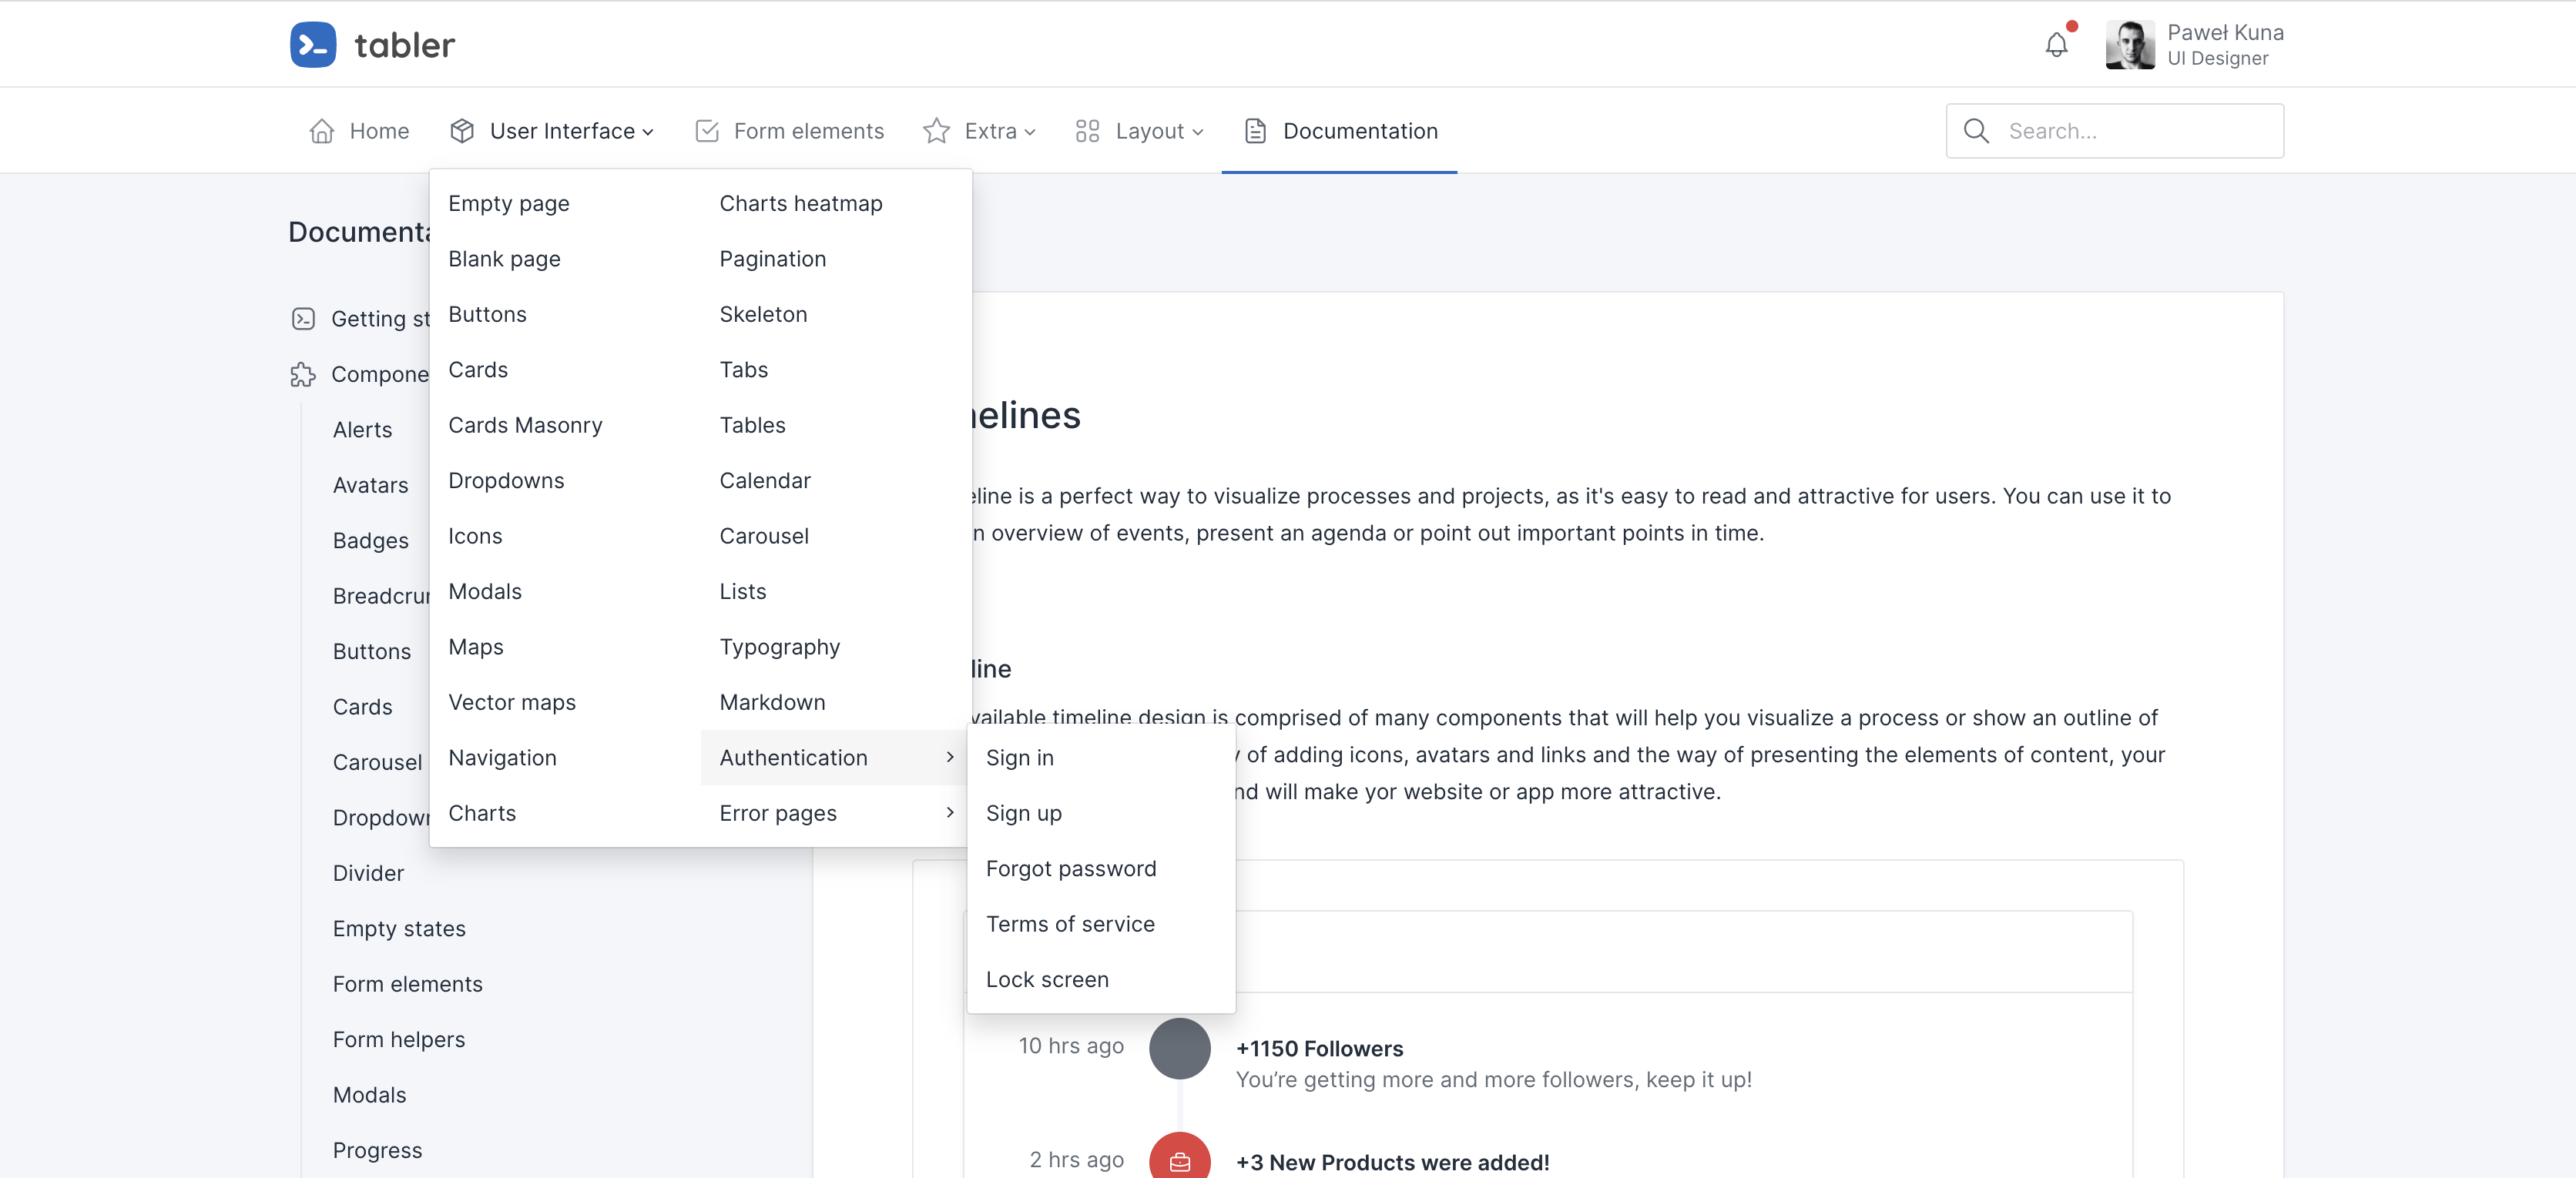Screen dimensions: 2576x1178
Task: Open the notifications bell
Action: click(2056, 45)
